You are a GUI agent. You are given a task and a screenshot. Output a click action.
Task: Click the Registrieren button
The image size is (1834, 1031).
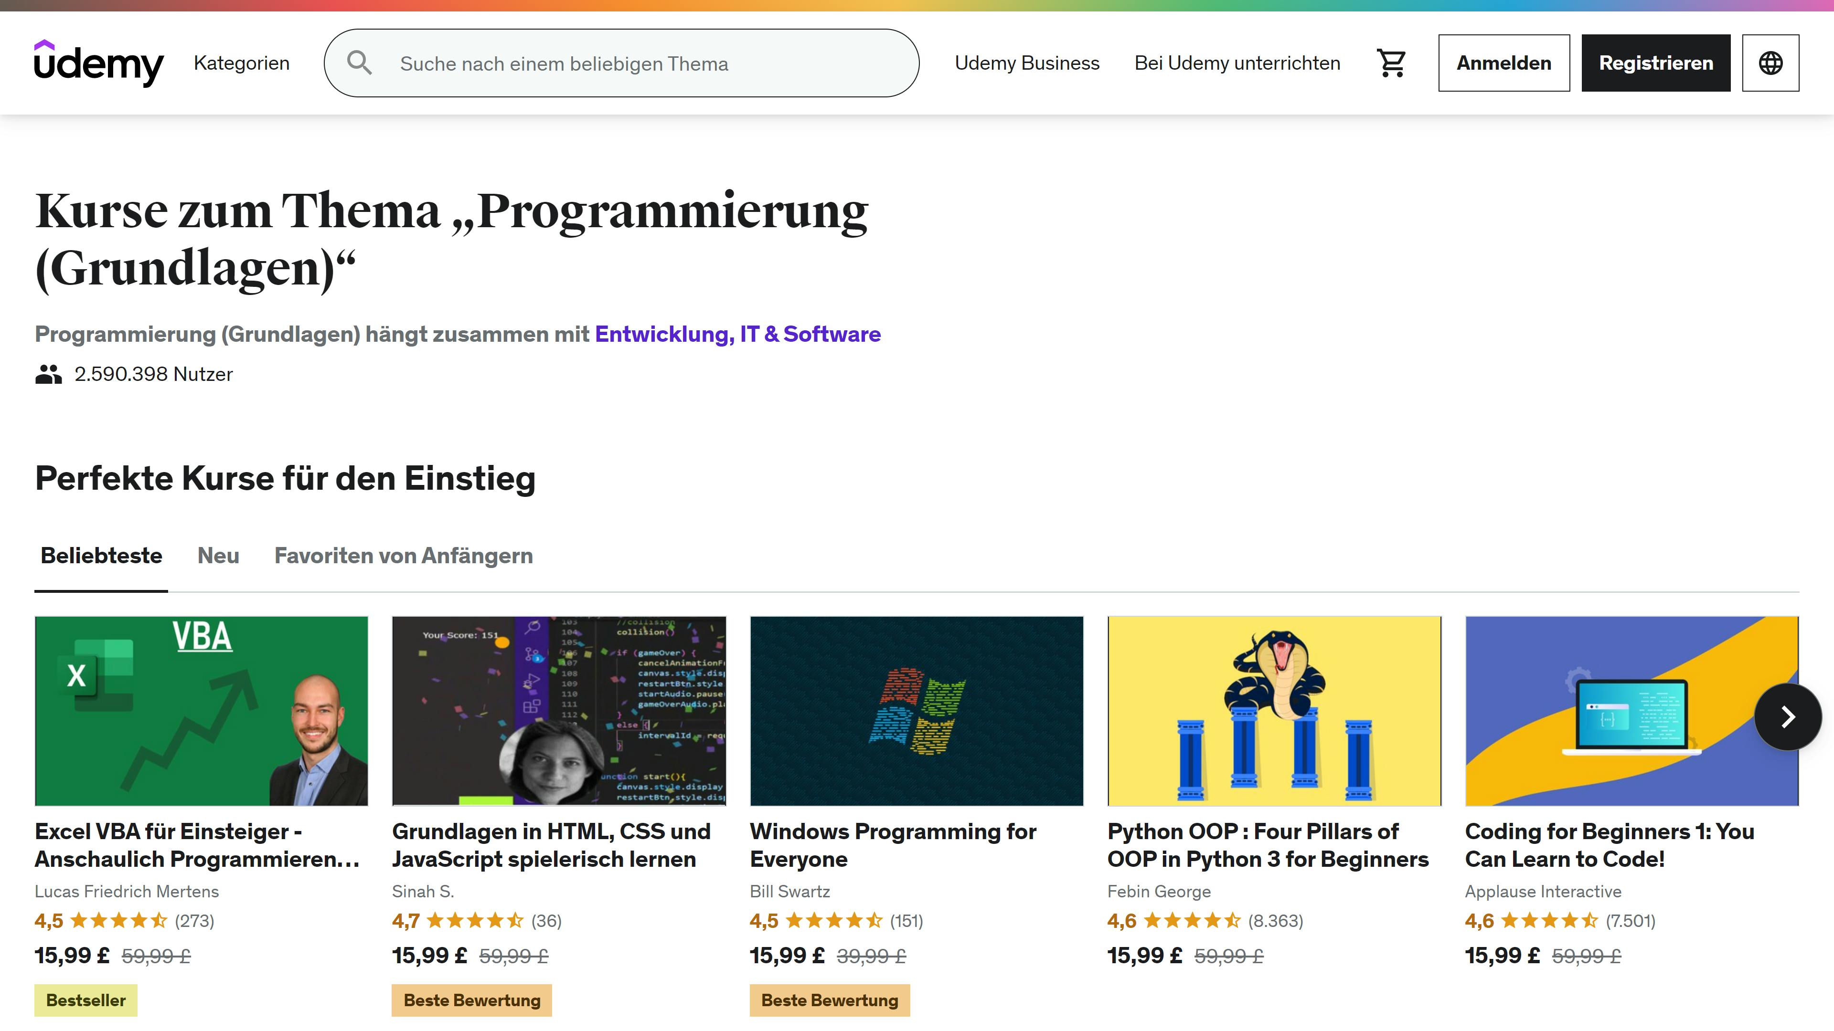tap(1656, 63)
